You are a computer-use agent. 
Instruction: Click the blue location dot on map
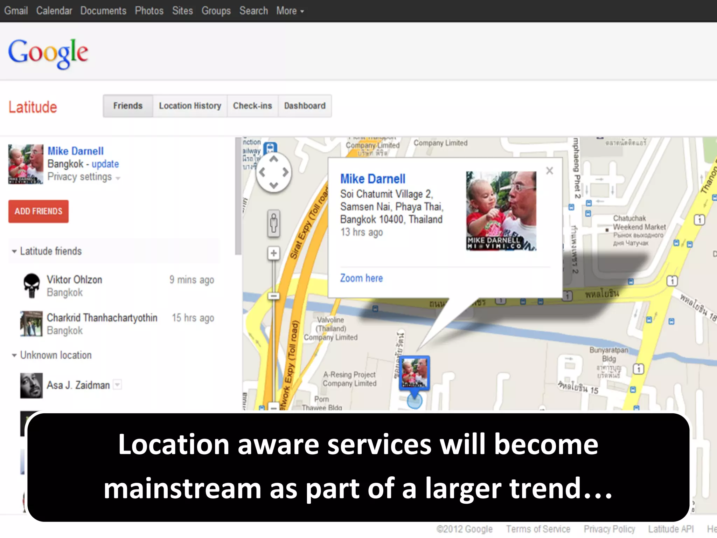click(x=415, y=401)
